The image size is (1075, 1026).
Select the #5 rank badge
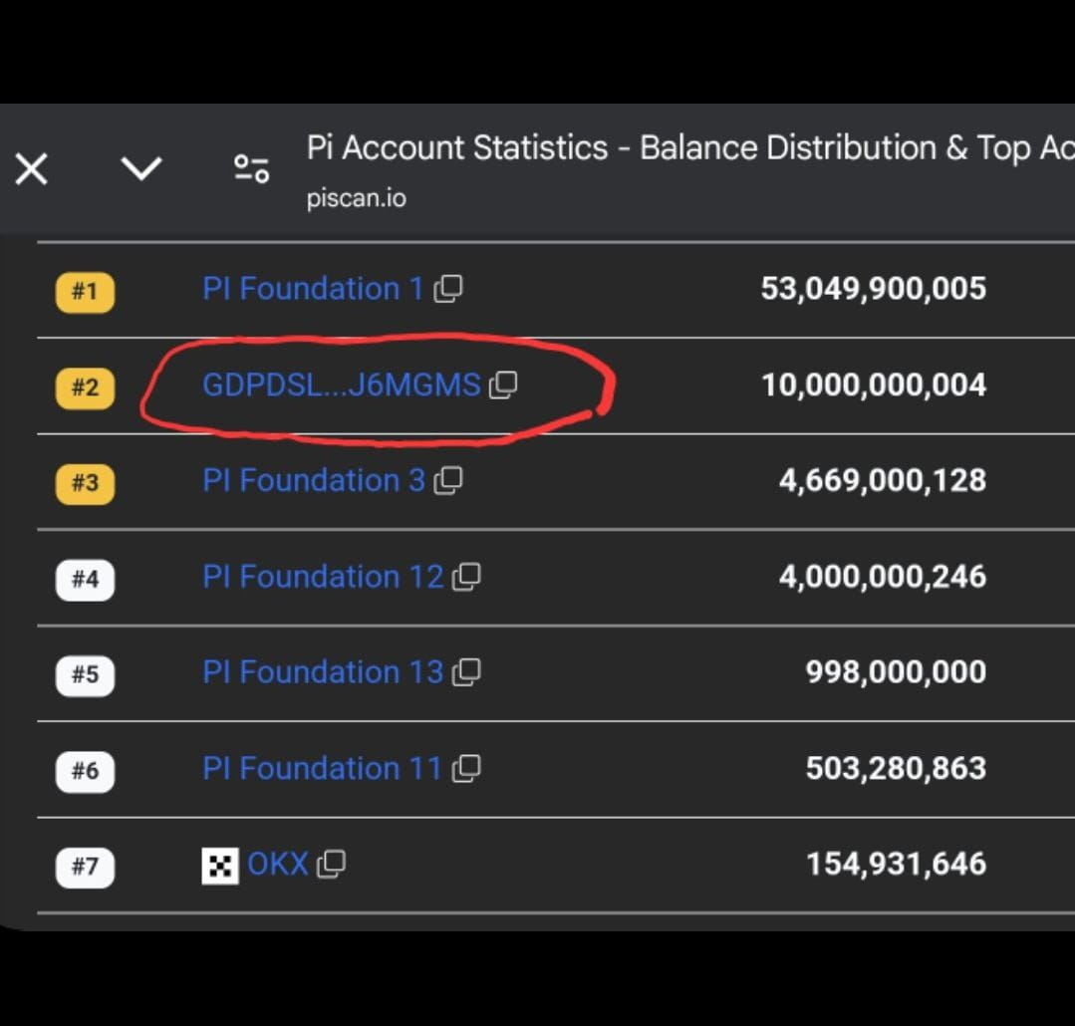point(85,674)
